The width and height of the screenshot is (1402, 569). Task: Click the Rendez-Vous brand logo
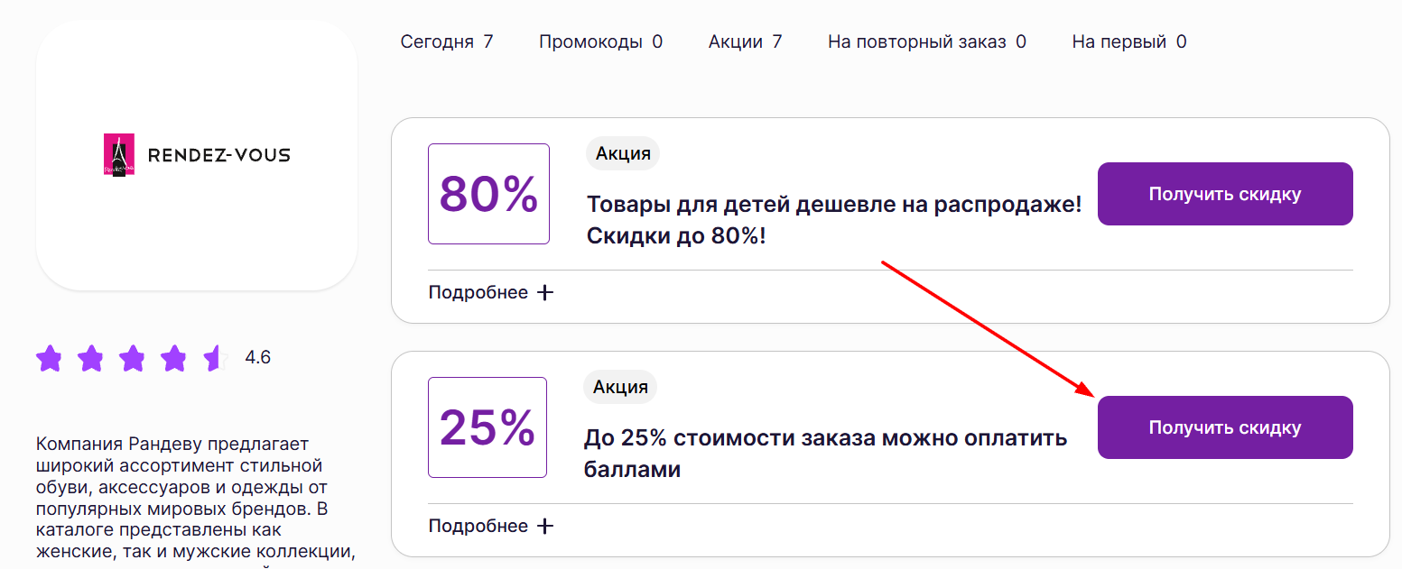[x=197, y=153]
